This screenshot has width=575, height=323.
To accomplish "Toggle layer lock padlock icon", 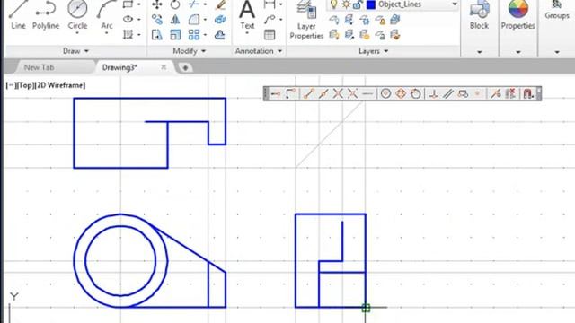I will point(358,4).
